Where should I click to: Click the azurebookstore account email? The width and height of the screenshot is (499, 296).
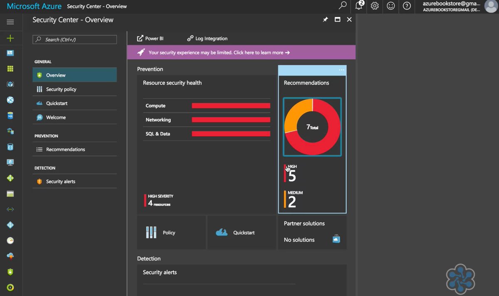click(451, 3)
